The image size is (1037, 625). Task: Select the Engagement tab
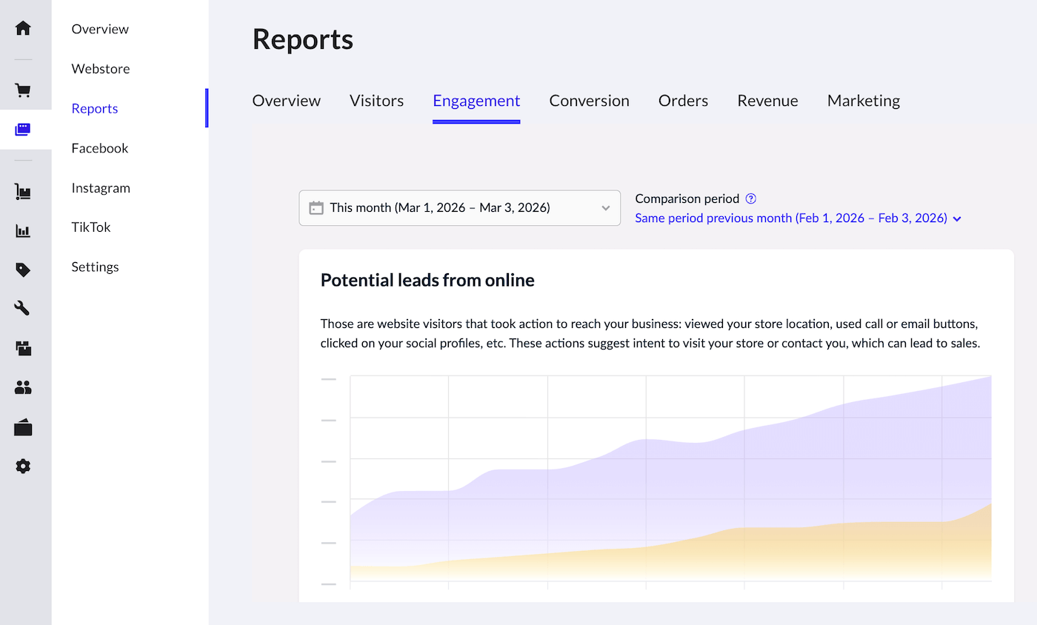click(x=476, y=101)
